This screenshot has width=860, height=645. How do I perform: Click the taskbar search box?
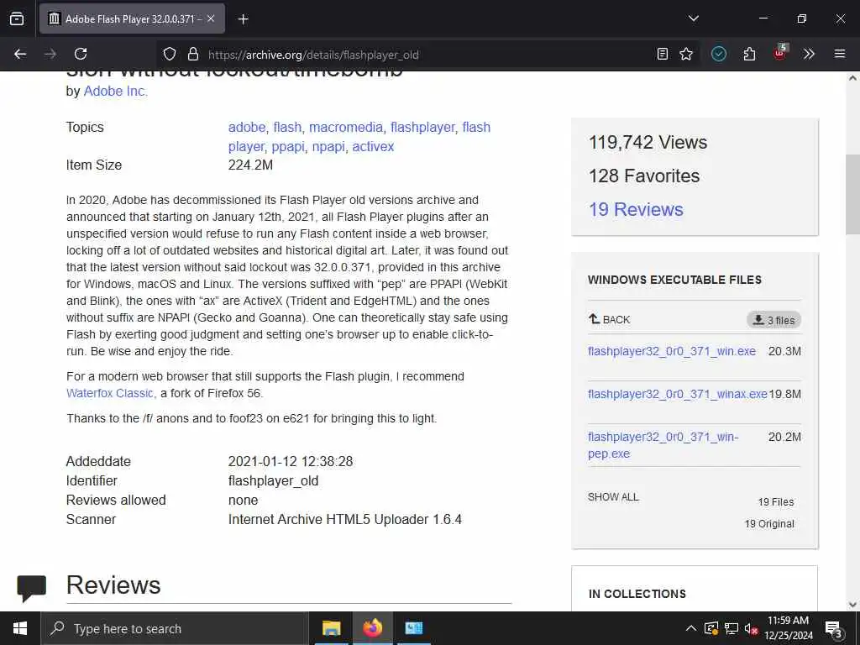175,628
